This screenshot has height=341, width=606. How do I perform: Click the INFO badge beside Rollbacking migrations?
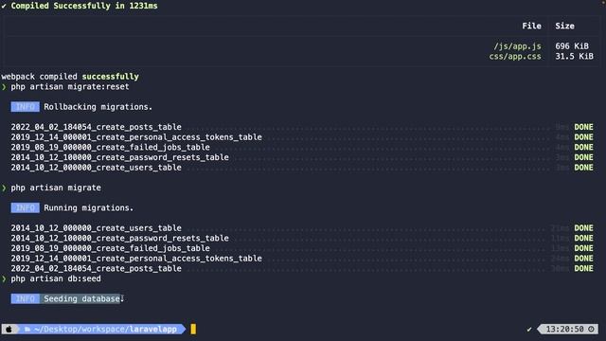[26, 107]
